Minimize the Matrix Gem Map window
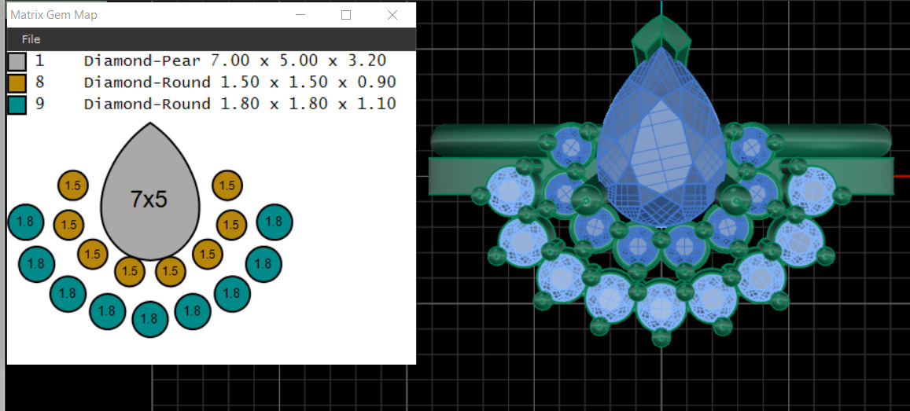Image resolution: width=910 pixels, height=411 pixels. tap(300, 15)
